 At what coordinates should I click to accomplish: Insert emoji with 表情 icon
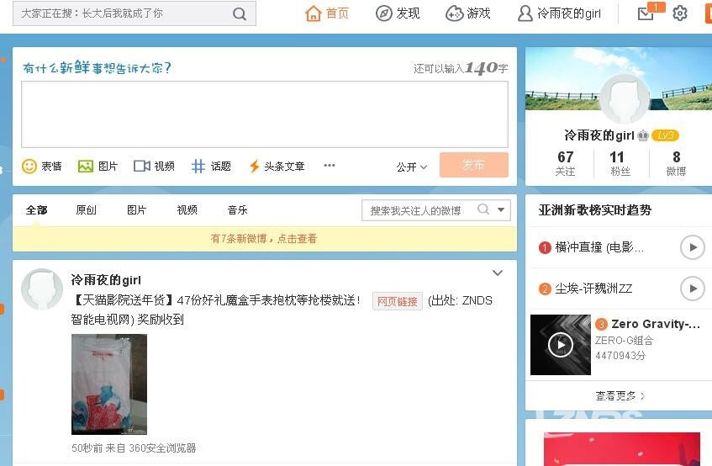pyautogui.click(x=42, y=167)
